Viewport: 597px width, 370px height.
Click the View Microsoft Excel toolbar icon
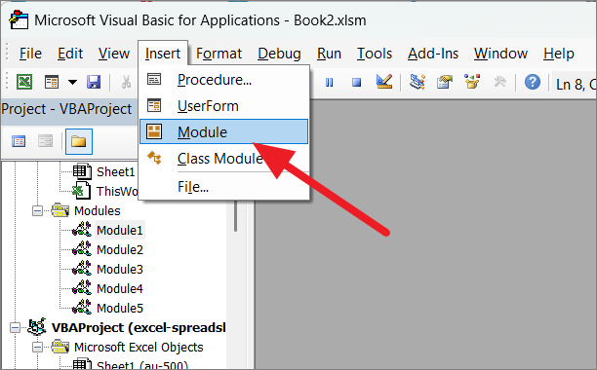(x=24, y=82)
